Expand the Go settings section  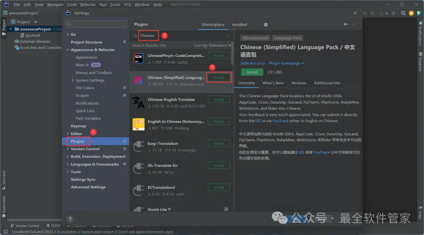pyautogui.click(x=68, y=34)
